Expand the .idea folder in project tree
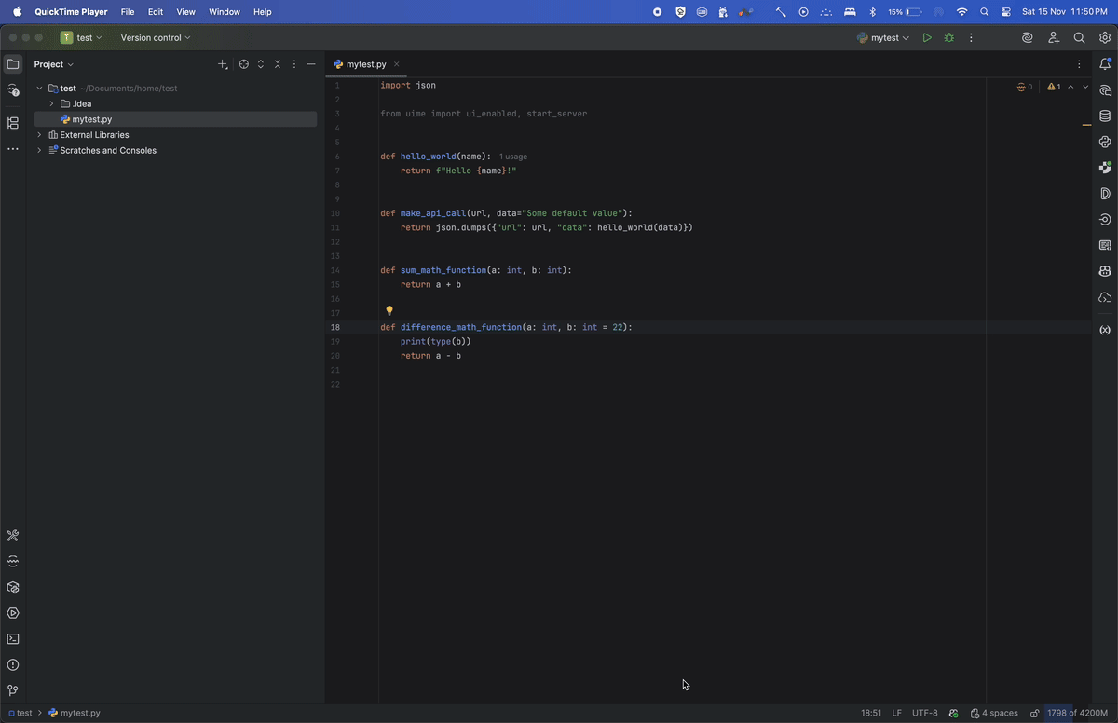Screen dimensions: 1118x723 51,103
